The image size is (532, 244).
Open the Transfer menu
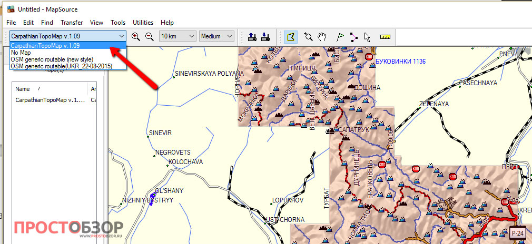[x=71, y=23]
